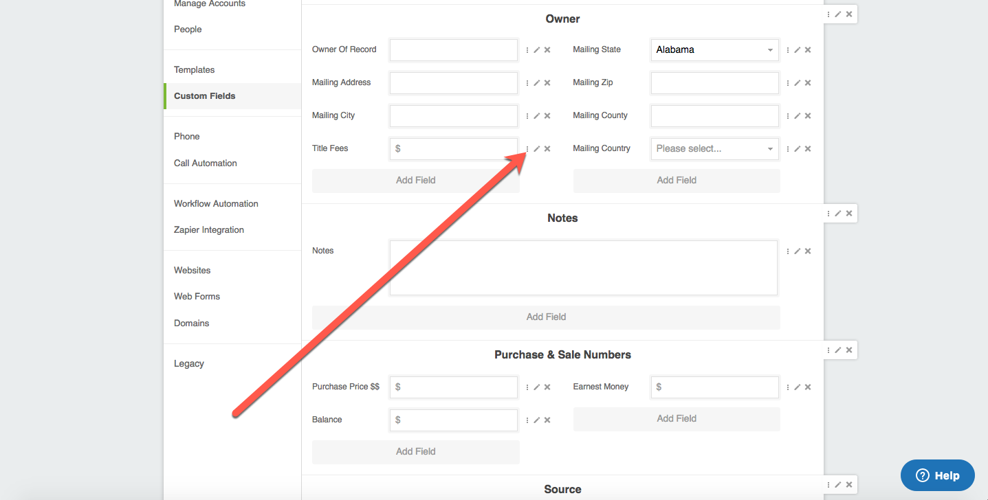Click the pencil edit icon for Title Fees
This screenshot has height=500, width=988.
pos(537,149)
